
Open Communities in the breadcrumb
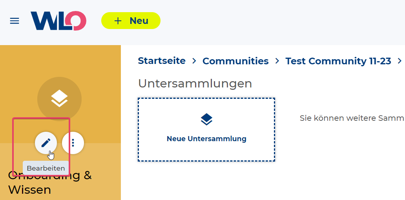pyautogui.click(x=235, y=61)
